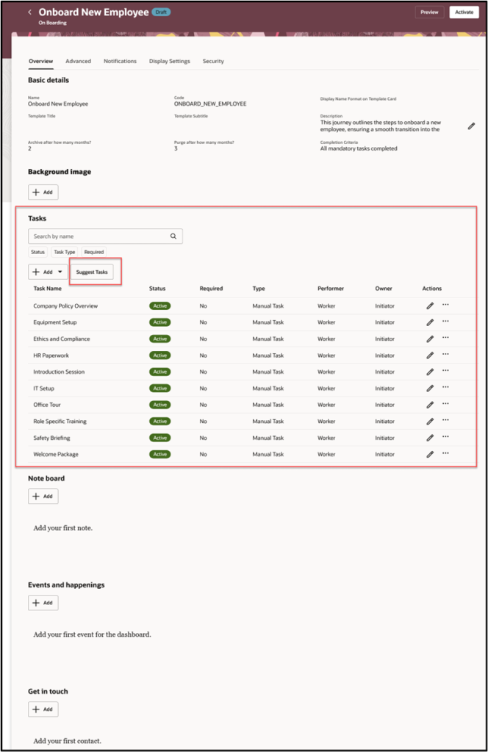Click the Type column header
Screen dimensions: 488x752
click(x=259, y=289)
